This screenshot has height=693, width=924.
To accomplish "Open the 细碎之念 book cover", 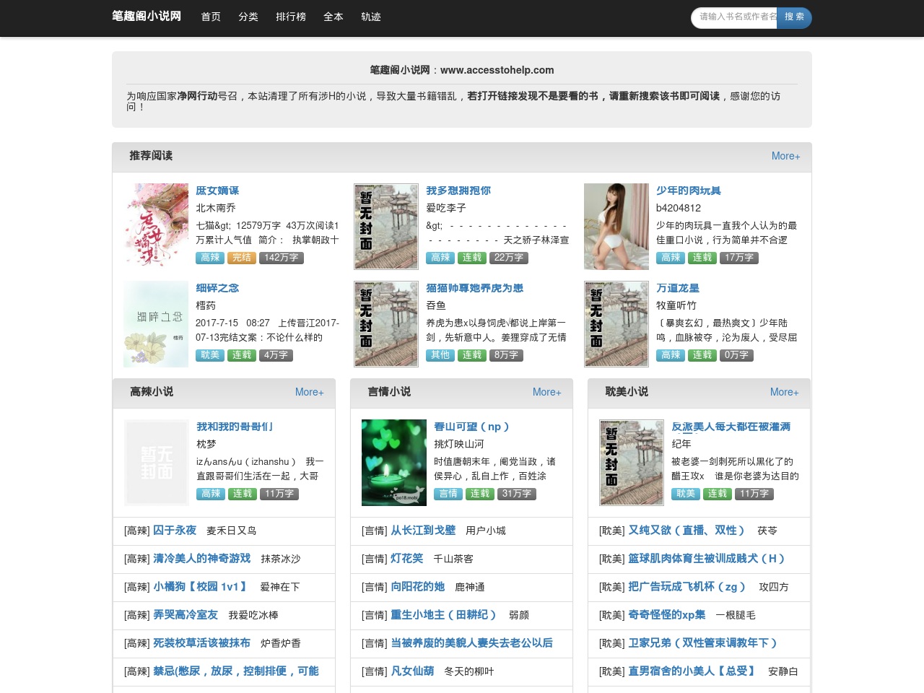I will [156, 324].
